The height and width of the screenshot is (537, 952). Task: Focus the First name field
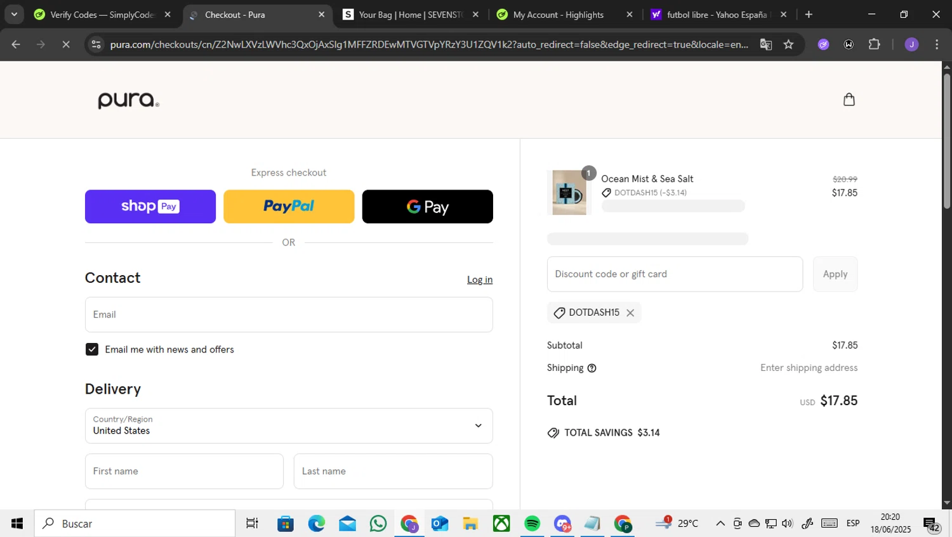click(184, 471)
